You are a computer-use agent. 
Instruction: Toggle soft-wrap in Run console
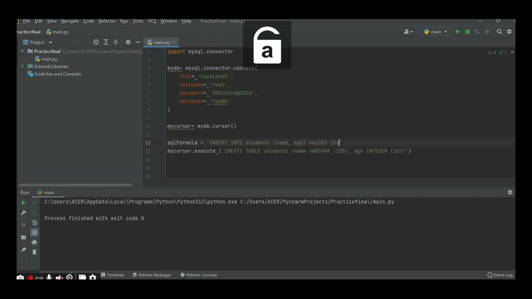(34, 223)
